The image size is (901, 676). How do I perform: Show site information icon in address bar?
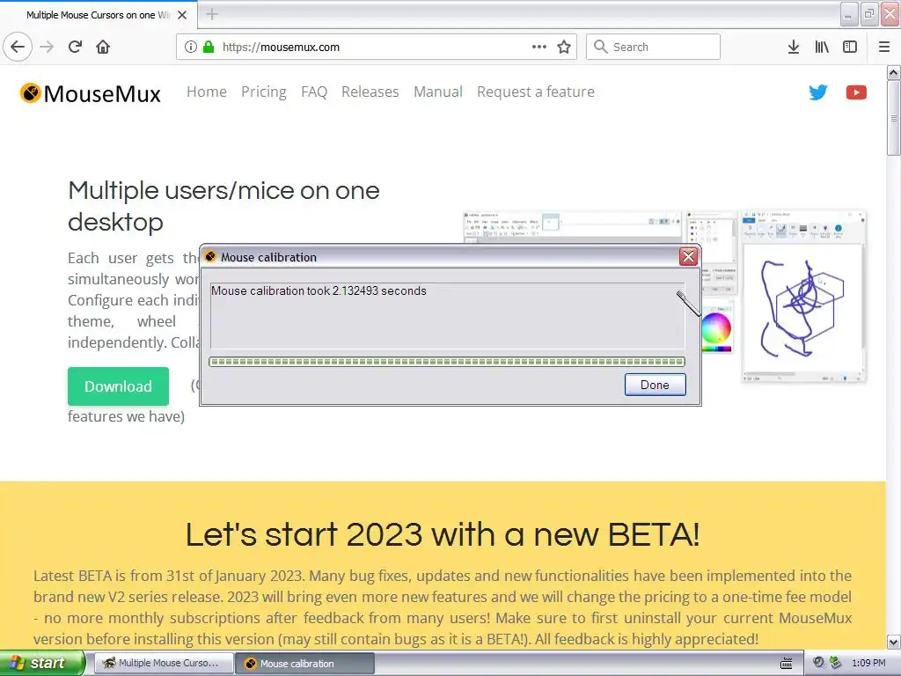coord(190,47)
